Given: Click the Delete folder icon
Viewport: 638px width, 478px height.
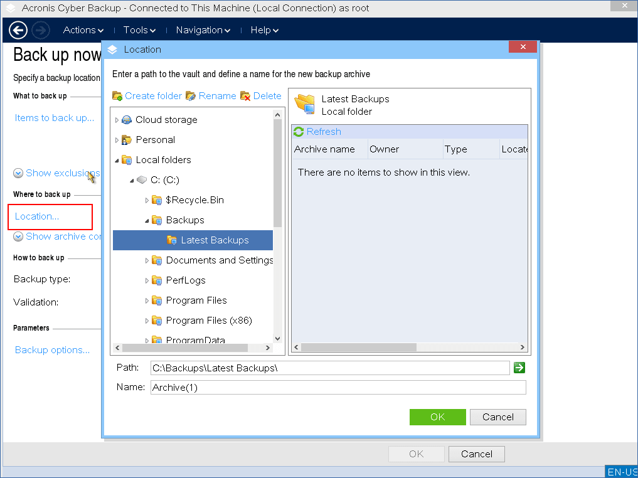Looking at the screenshot, I should (245, 96).
